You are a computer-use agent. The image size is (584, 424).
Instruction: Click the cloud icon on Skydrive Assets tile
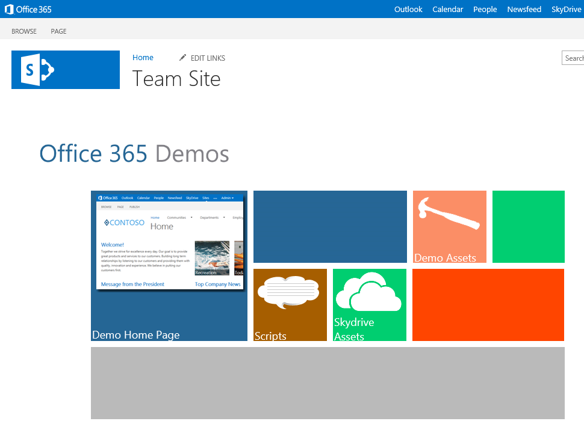pos(368,292)
